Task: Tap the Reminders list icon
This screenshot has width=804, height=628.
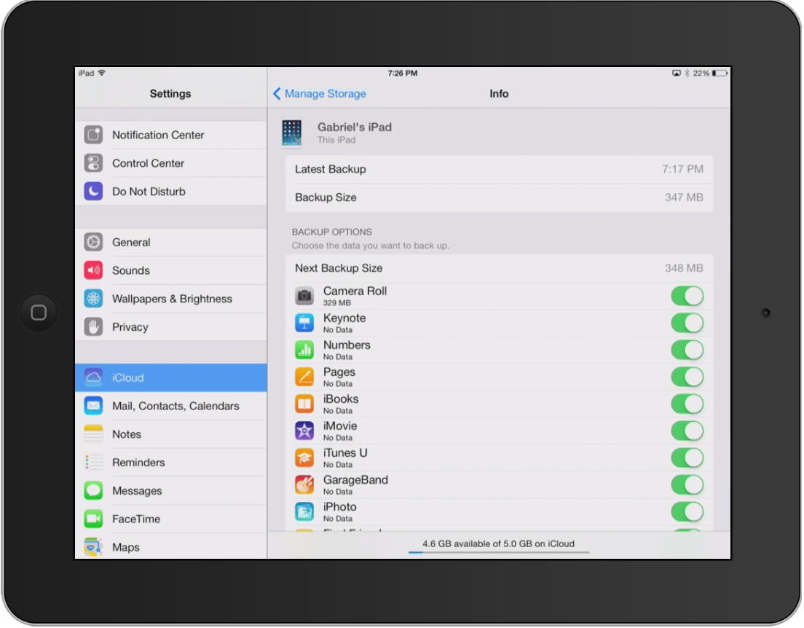Action: click(93, 463)
